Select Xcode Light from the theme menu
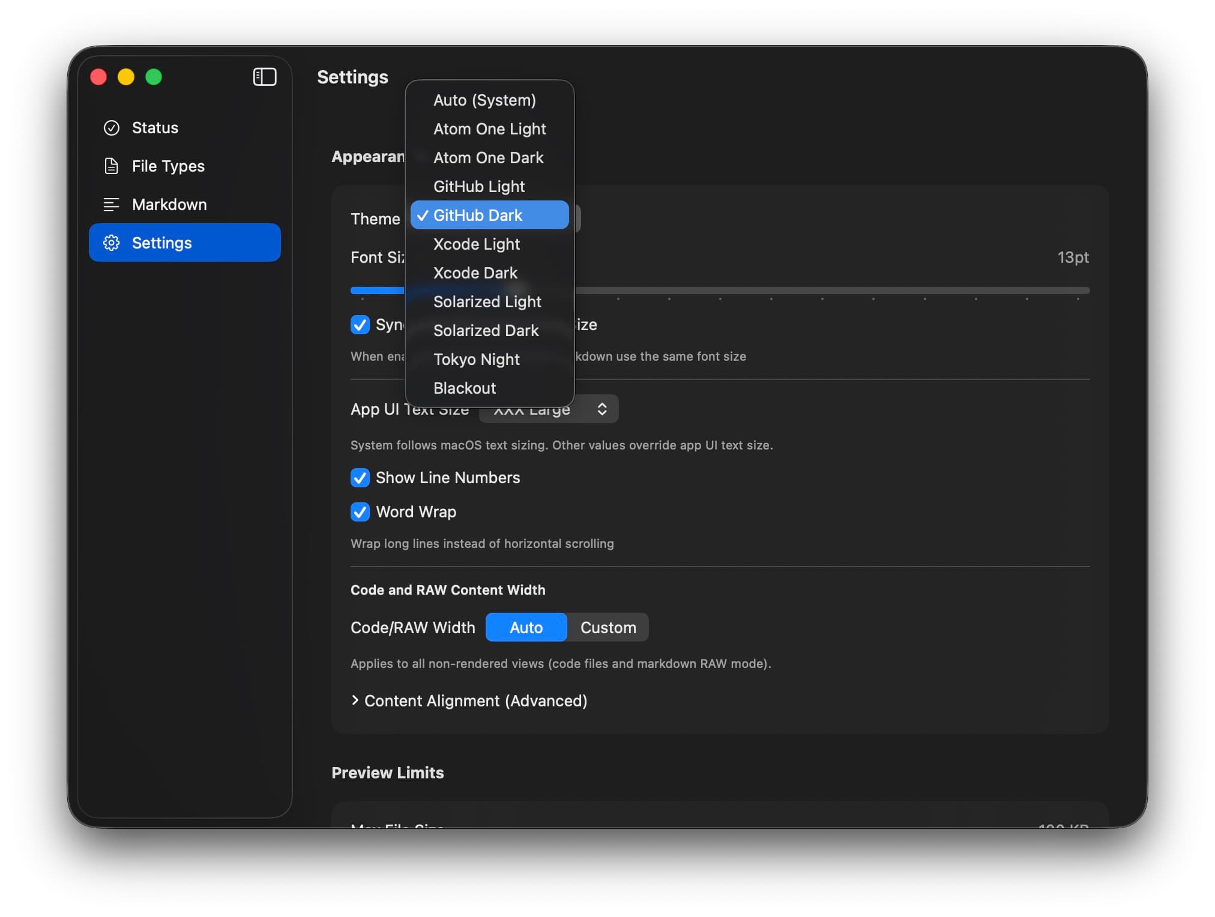 click(x=477, y=244)
